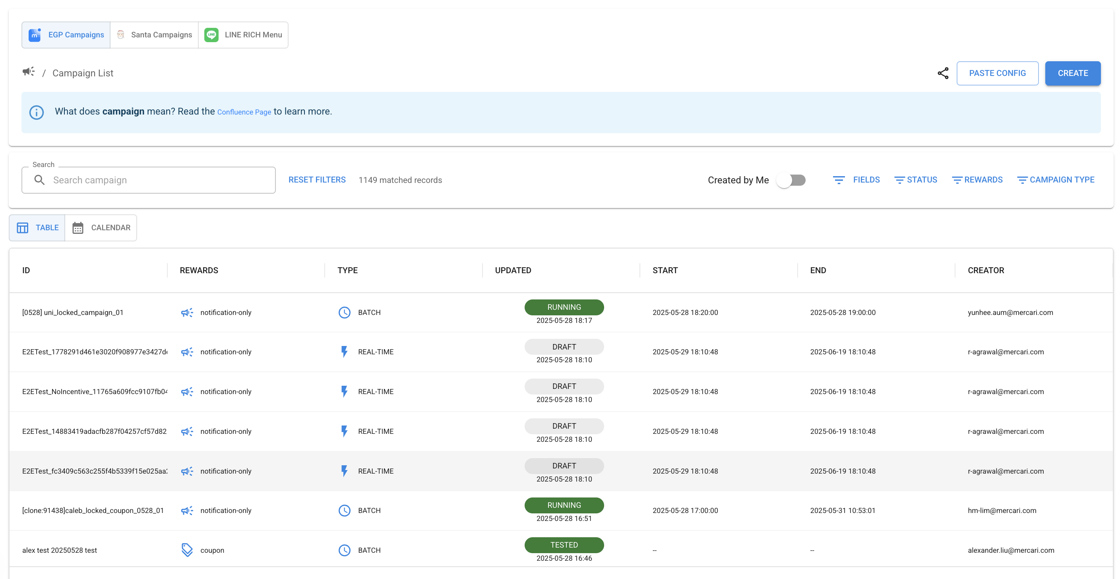Image resolution: width=1120 pixels, height=579 pixels.
Task: Sort by UPDATED column header
Action: [513, 270]
